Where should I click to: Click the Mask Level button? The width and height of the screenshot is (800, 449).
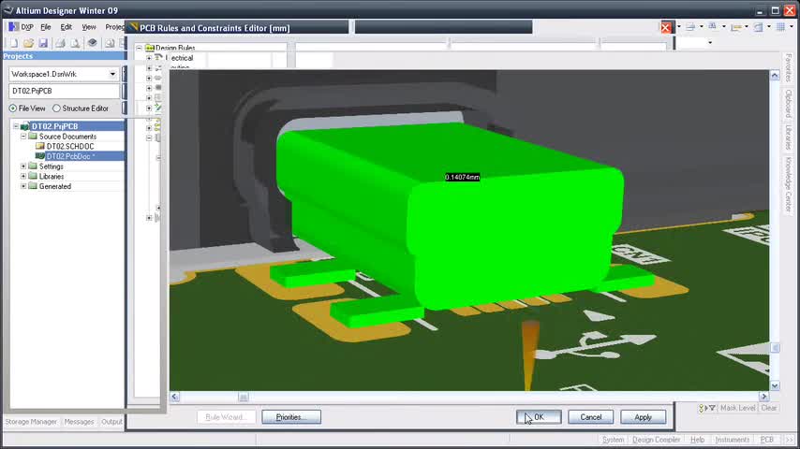738,408
